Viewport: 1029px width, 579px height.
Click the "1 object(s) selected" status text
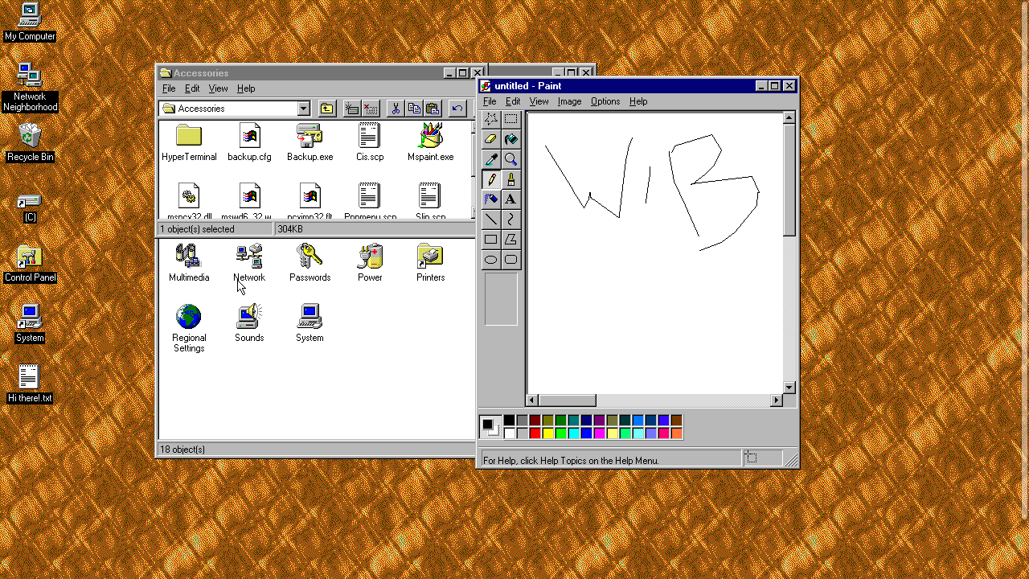pos(197,229)
